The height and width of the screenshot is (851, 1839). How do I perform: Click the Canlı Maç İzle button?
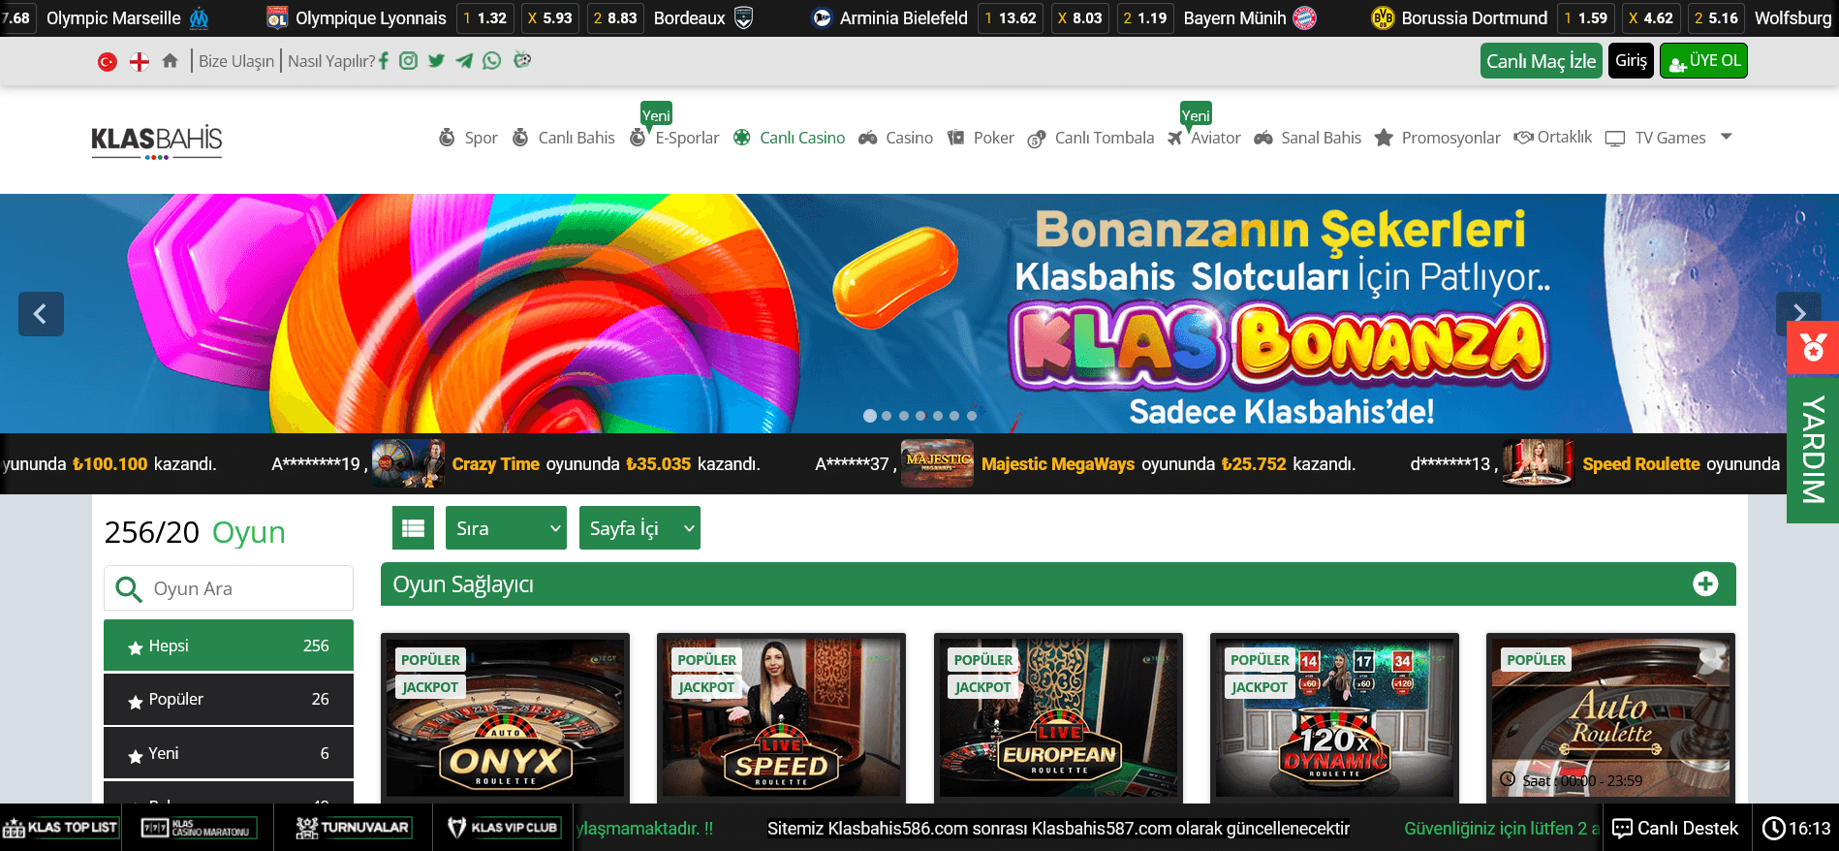point(1541,61)
